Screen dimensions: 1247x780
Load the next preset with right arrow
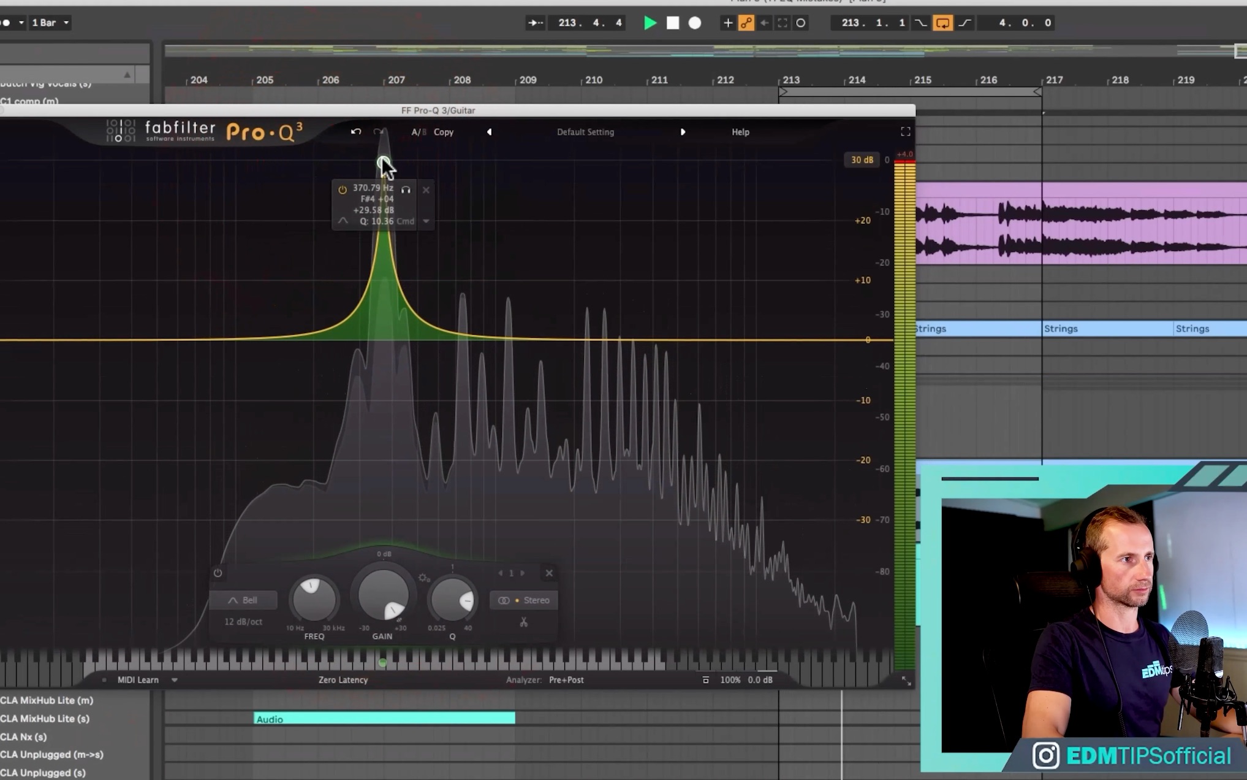683,132
